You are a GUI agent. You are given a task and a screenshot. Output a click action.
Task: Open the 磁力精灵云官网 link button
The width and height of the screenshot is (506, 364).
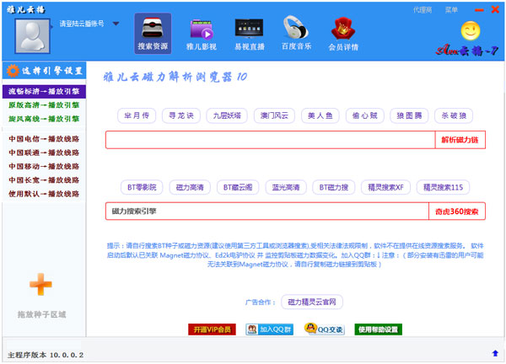(x=312, y=302)
